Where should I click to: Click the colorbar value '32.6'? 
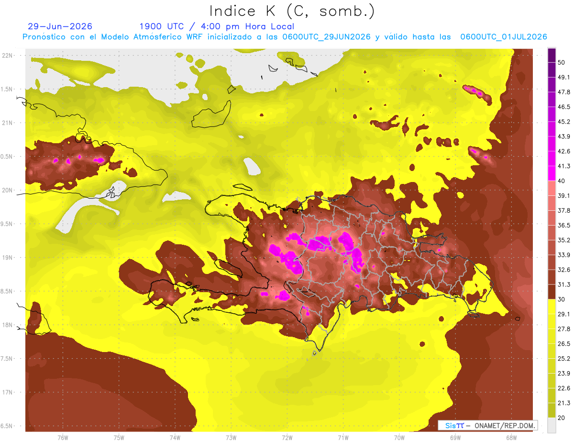[564, 270]
